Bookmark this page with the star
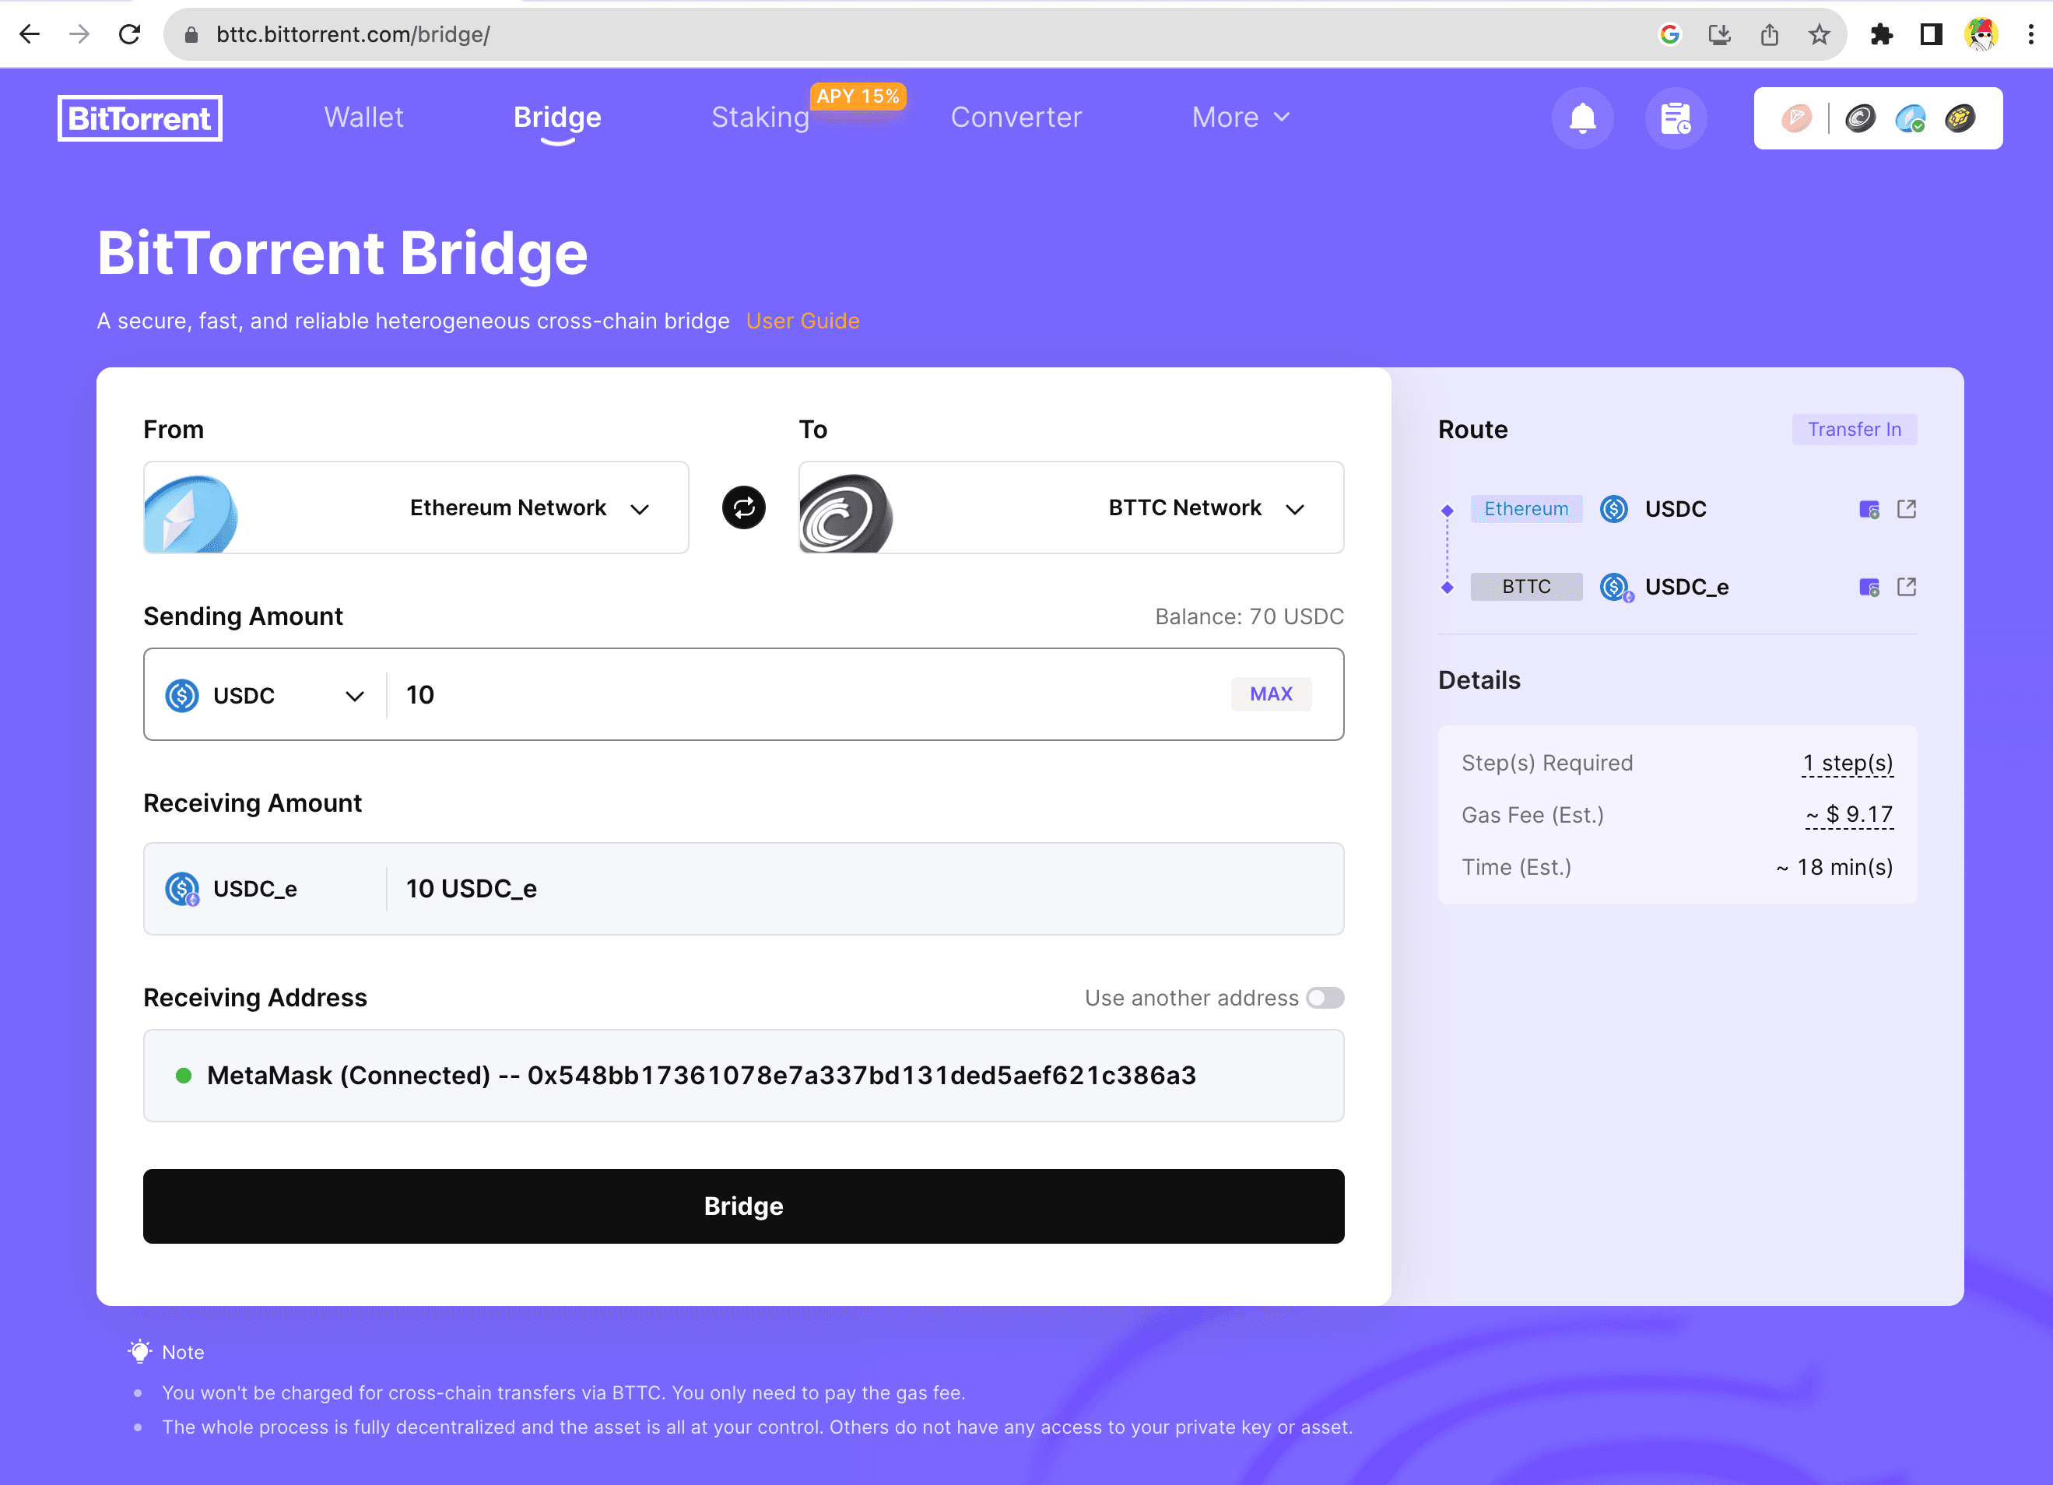2053x1485 pixels. pos(1820,34)
